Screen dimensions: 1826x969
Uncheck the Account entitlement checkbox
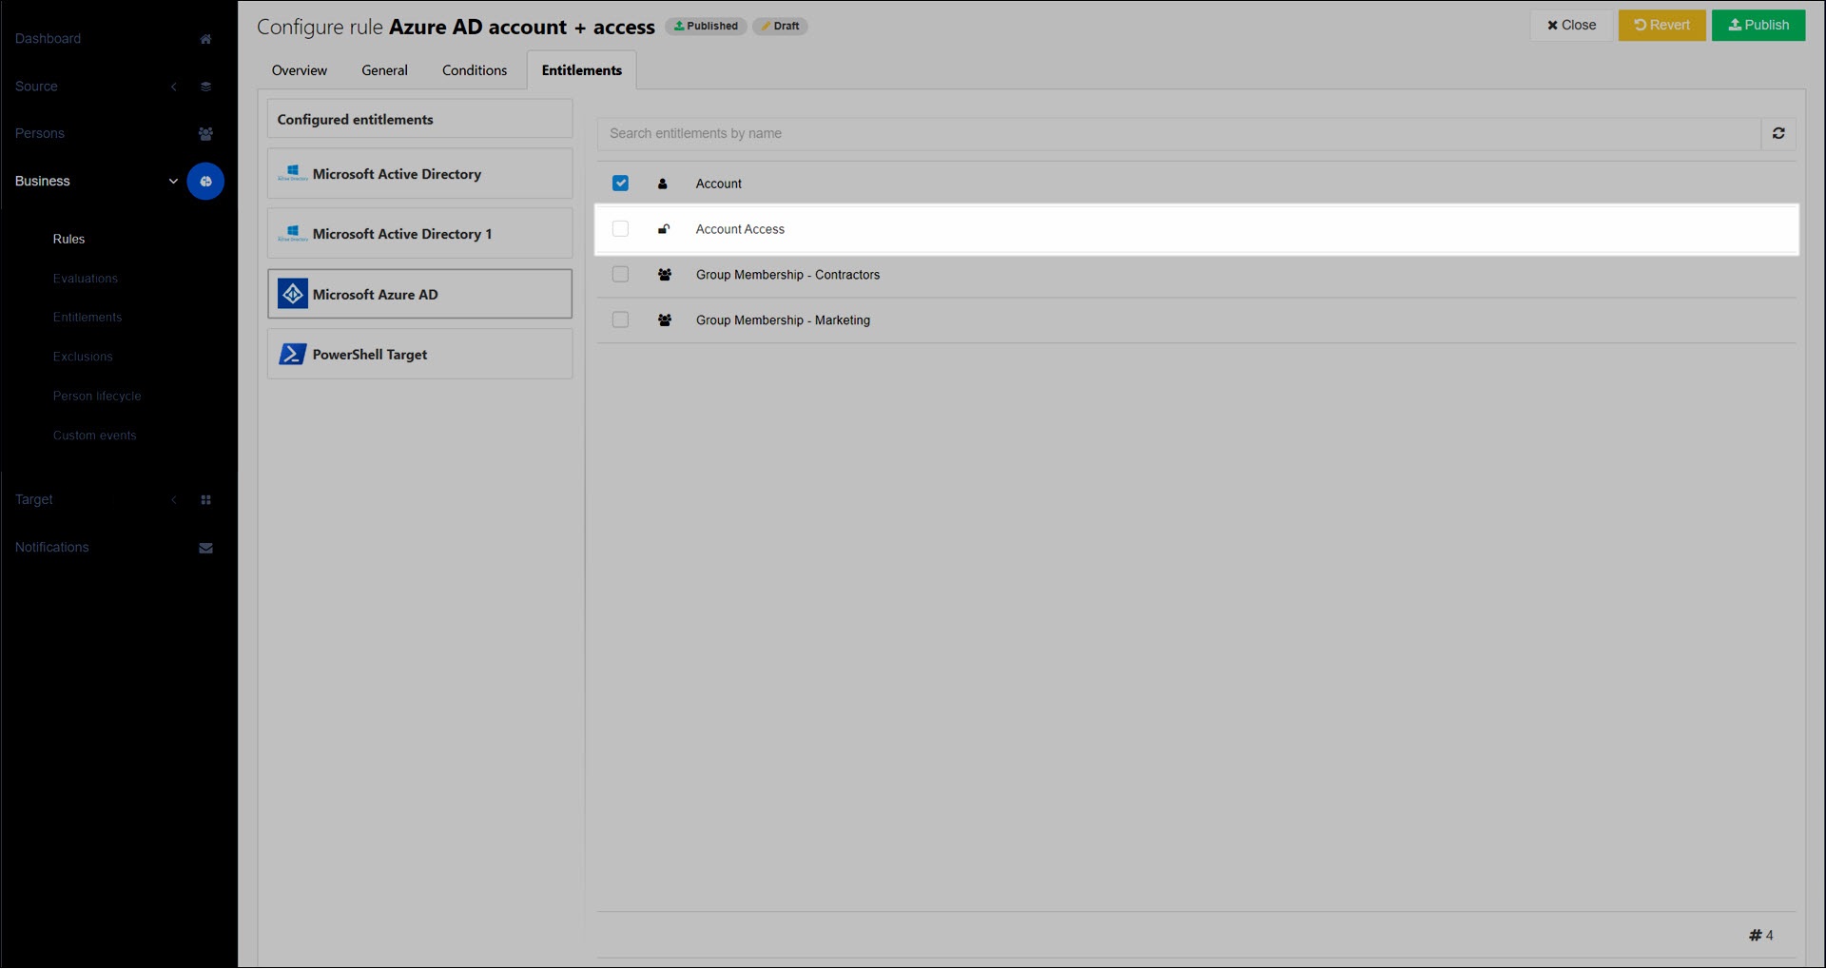[620, 184]
